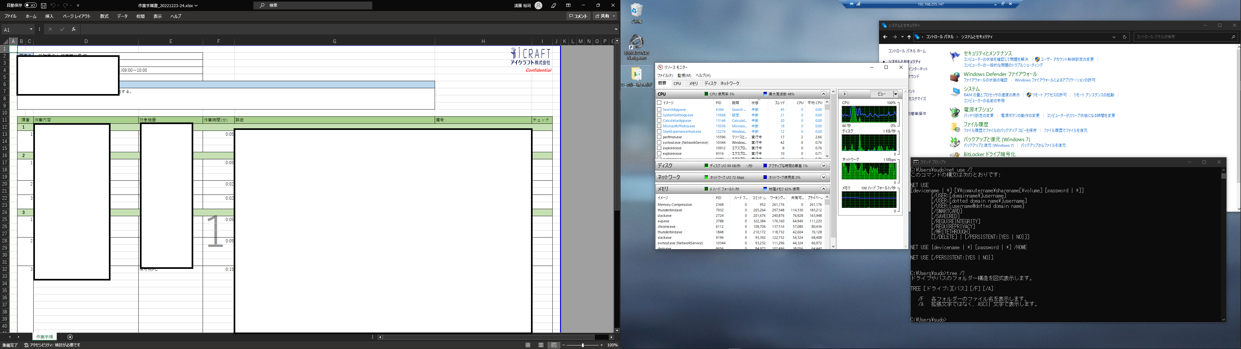Image resolution: width=1241 pixels, height=349 pixels.
Task: Click the Control Panel back arrow
Action: pyautogui.click(x=885, y=37)
